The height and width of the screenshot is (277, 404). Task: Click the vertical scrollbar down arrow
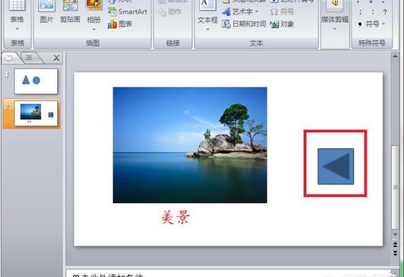[395, 234]
